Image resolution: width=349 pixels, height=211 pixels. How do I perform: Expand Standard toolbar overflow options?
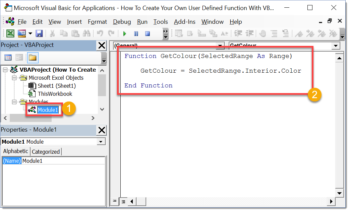tap(165, 34)
